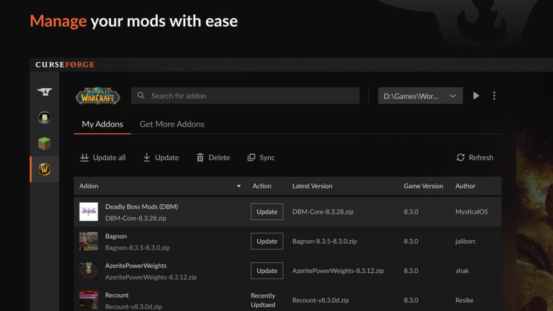The image size is (553, 311).
Task: Select the Deadly Boss Mods (DBM) name
Action: [x=142, y=206]
